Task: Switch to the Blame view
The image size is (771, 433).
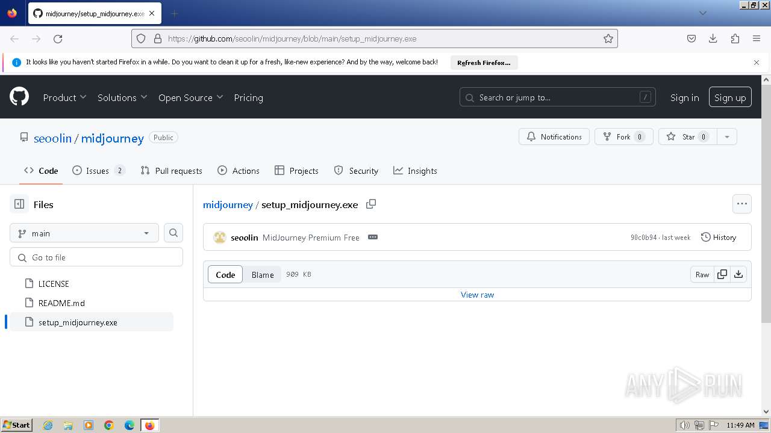Action: tap(263, 274)
